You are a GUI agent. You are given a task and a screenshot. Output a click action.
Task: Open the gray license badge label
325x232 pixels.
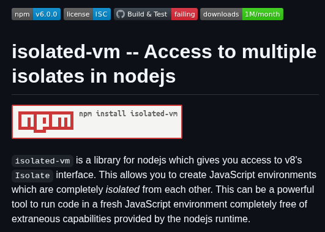pyautogui.click(x=78, y=14)
